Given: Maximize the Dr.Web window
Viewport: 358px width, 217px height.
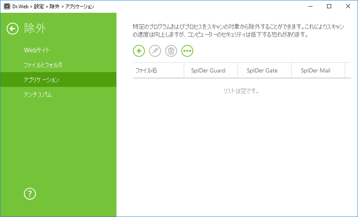Looking at the screenshot, I should tap(329, 6).
